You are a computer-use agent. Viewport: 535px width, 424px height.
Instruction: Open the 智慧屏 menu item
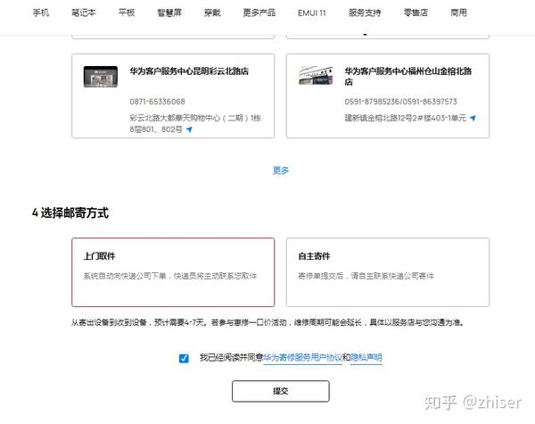point(169,13)
